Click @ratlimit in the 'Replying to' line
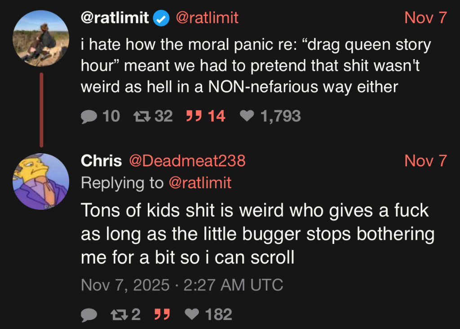The image size is (460, 329). pyautogui.click(x=200, y=182)
